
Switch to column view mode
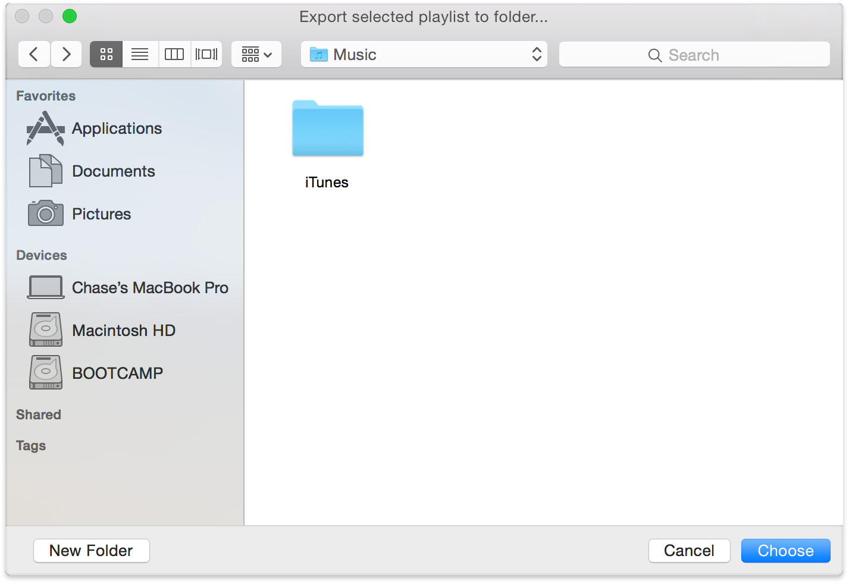pyautogui.click(x=174, y=55)
